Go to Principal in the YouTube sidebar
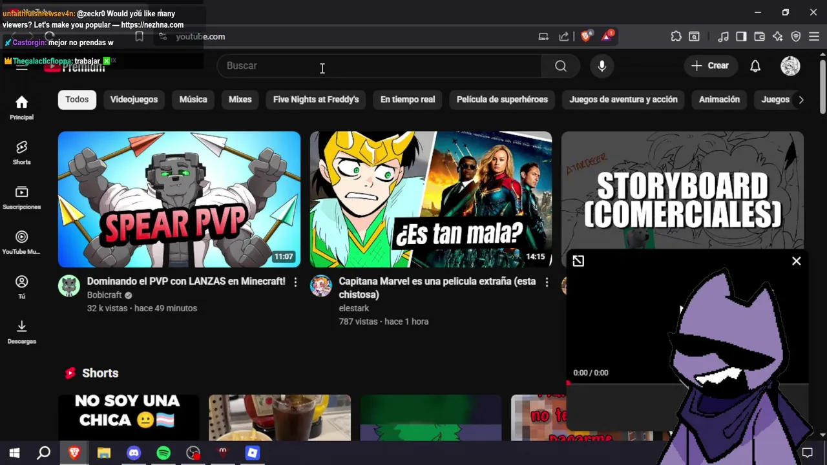The width and height of the screenshot is (827, 465). point(21,108)
